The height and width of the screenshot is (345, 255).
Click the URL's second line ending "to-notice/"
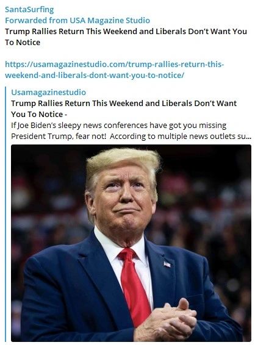pyautogui.click(x=94, y=75)
